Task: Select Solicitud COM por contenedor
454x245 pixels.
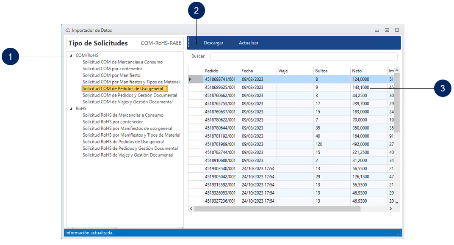Action: pos(112,69)
